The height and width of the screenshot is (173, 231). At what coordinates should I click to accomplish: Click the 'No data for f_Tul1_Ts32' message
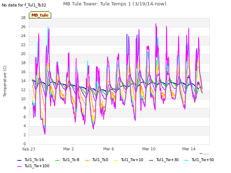(24, 5)
